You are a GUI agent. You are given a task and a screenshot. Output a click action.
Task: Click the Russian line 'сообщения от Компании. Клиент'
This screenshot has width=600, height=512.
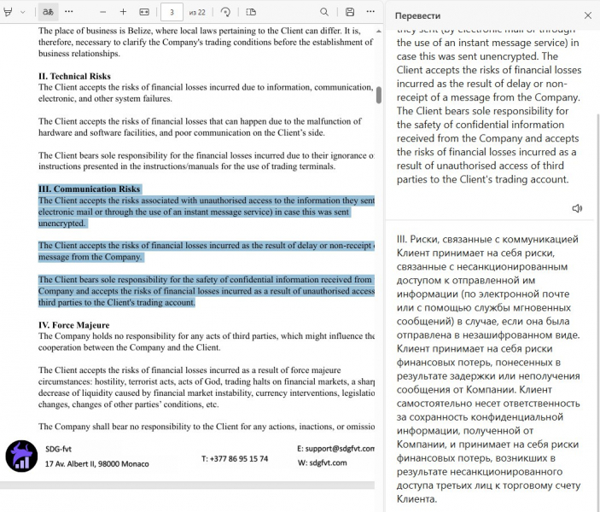pyautogui.click(x=474, y=390)
